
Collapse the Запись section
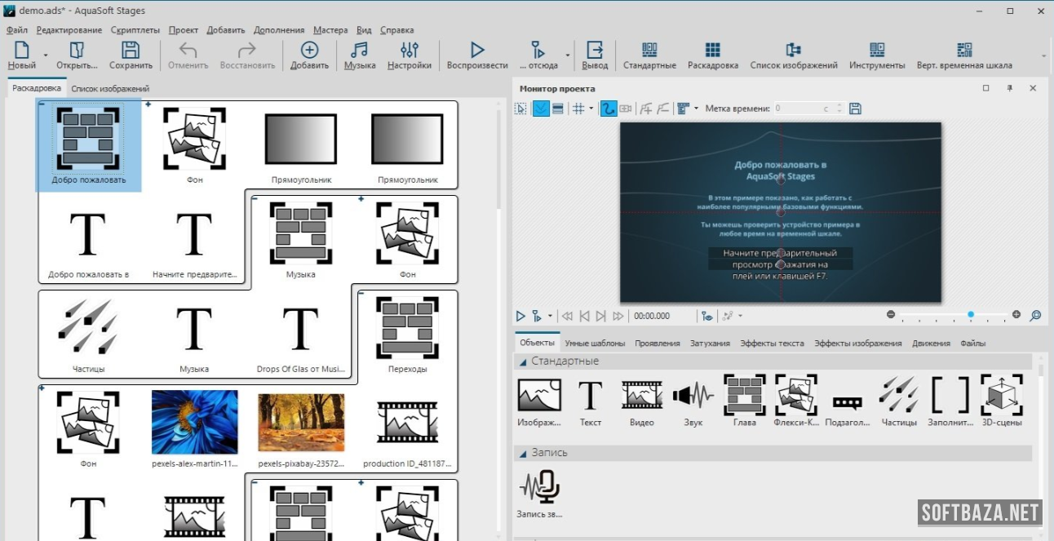(x=522, y=453)
